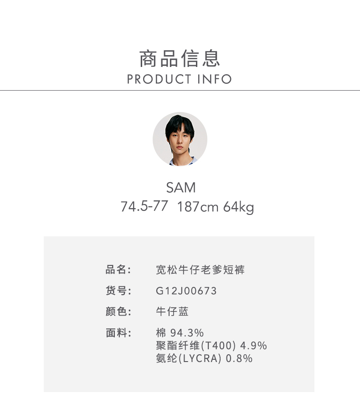Click the 氨纶(LYCRA) 0.8% line

point(204,358)
